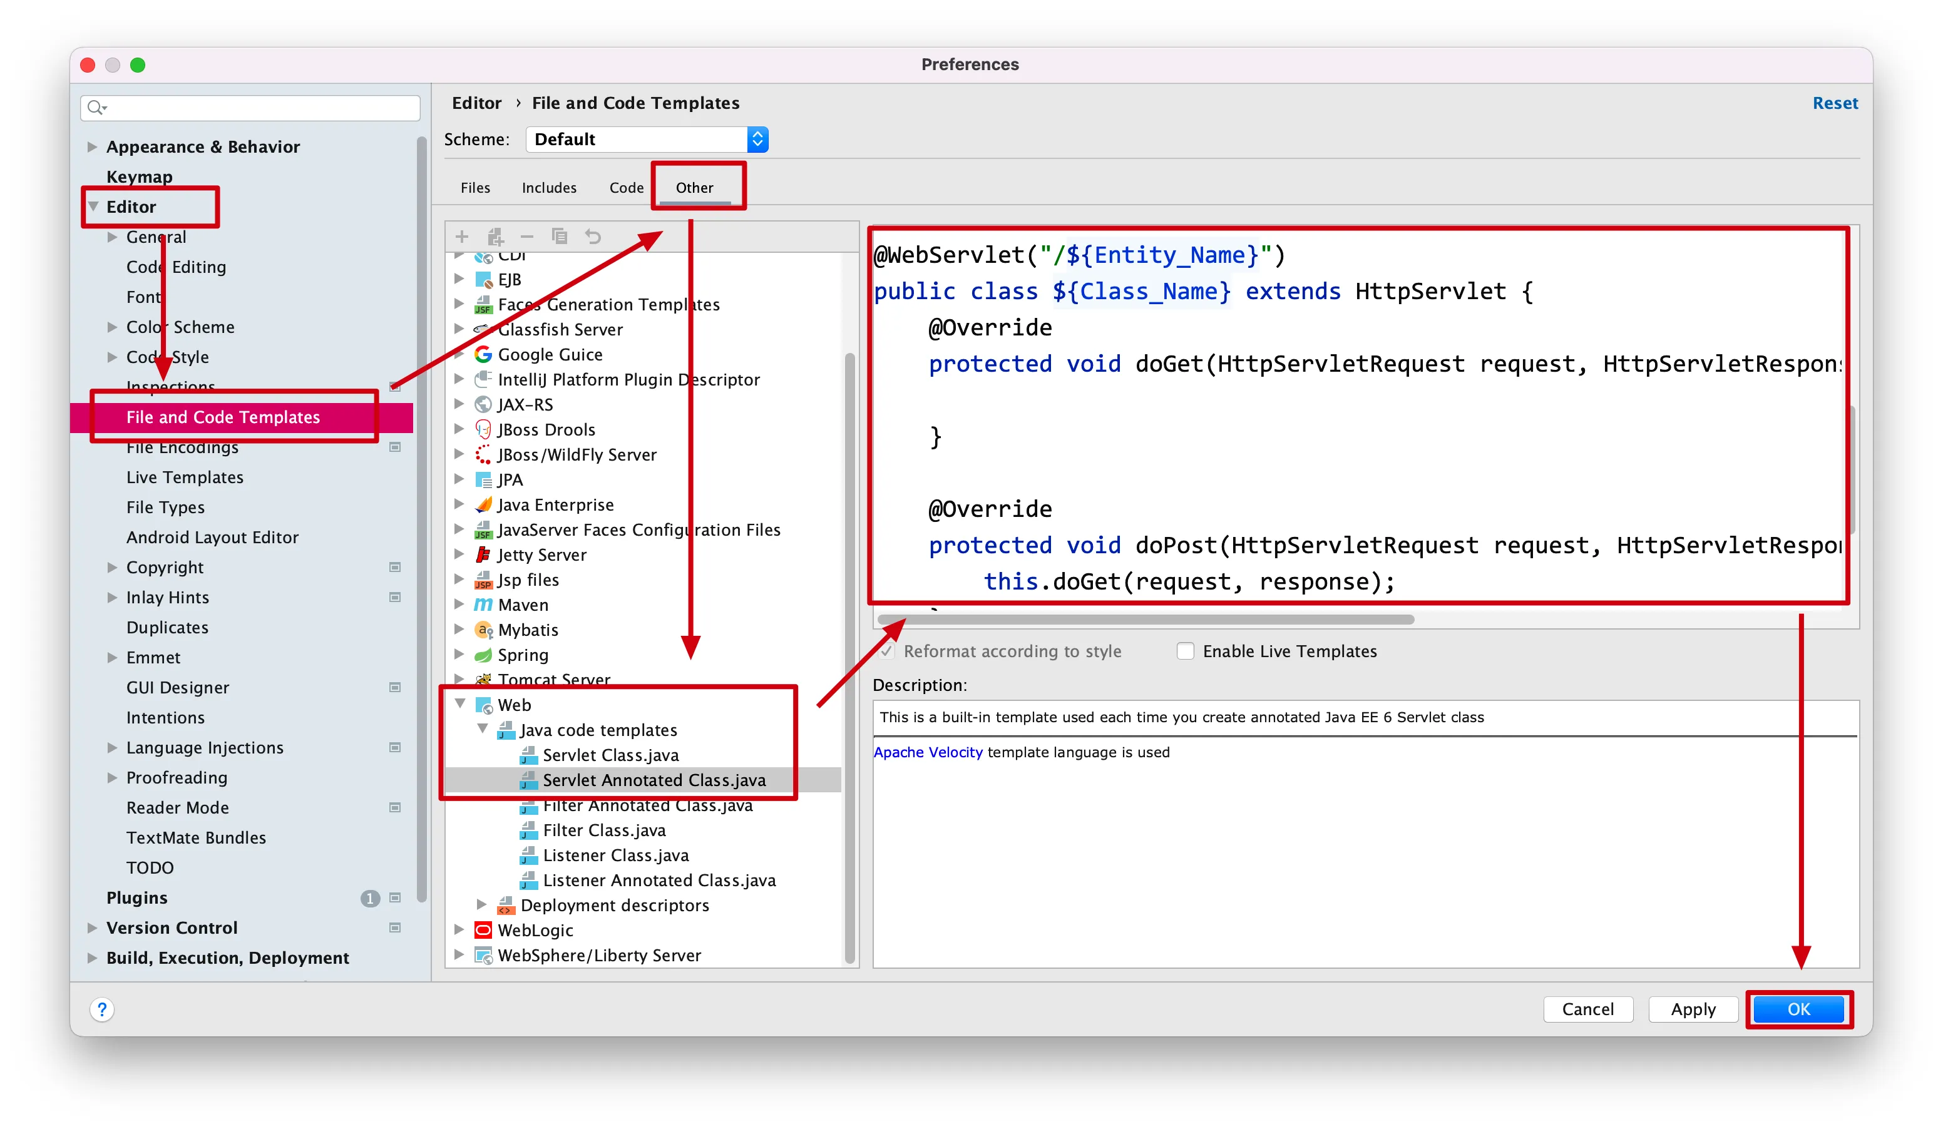Click the JAX-RS icon
This screenshot has height=1129, width=1943.
coord(483,404)
